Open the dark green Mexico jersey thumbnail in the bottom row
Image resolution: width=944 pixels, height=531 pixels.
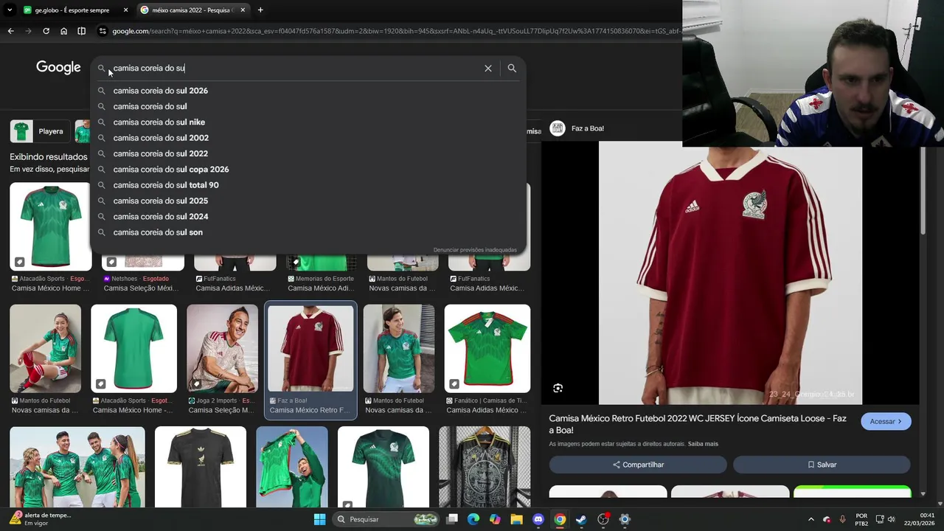[383, 468]
